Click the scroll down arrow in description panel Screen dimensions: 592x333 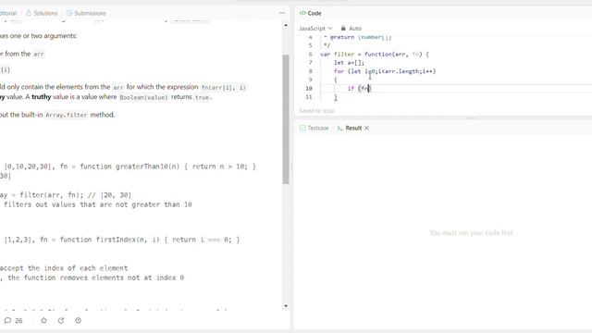(x=286, y=306)
